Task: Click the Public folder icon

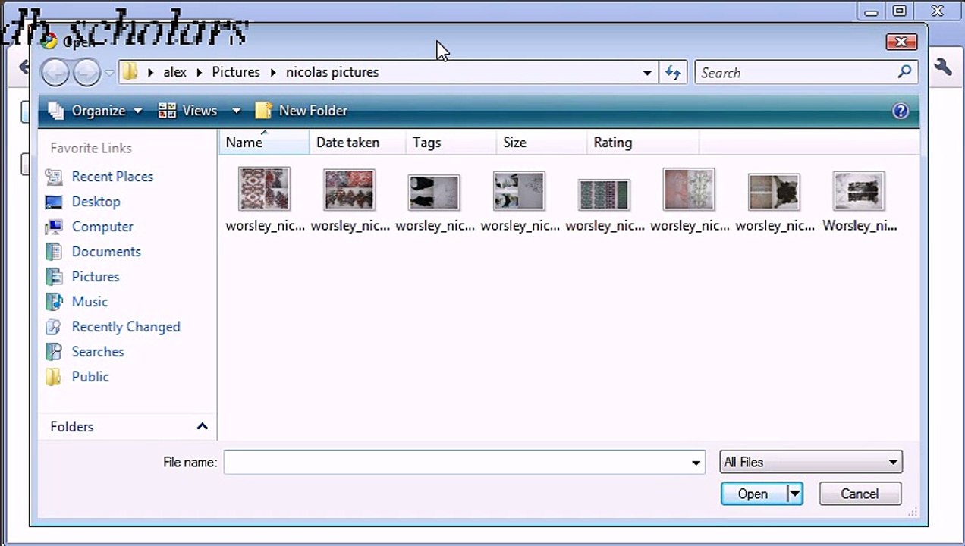Action: pos(54,377)
